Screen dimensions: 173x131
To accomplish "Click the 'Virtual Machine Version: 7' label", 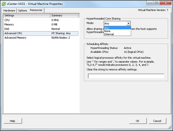I will tap(153, 10).
